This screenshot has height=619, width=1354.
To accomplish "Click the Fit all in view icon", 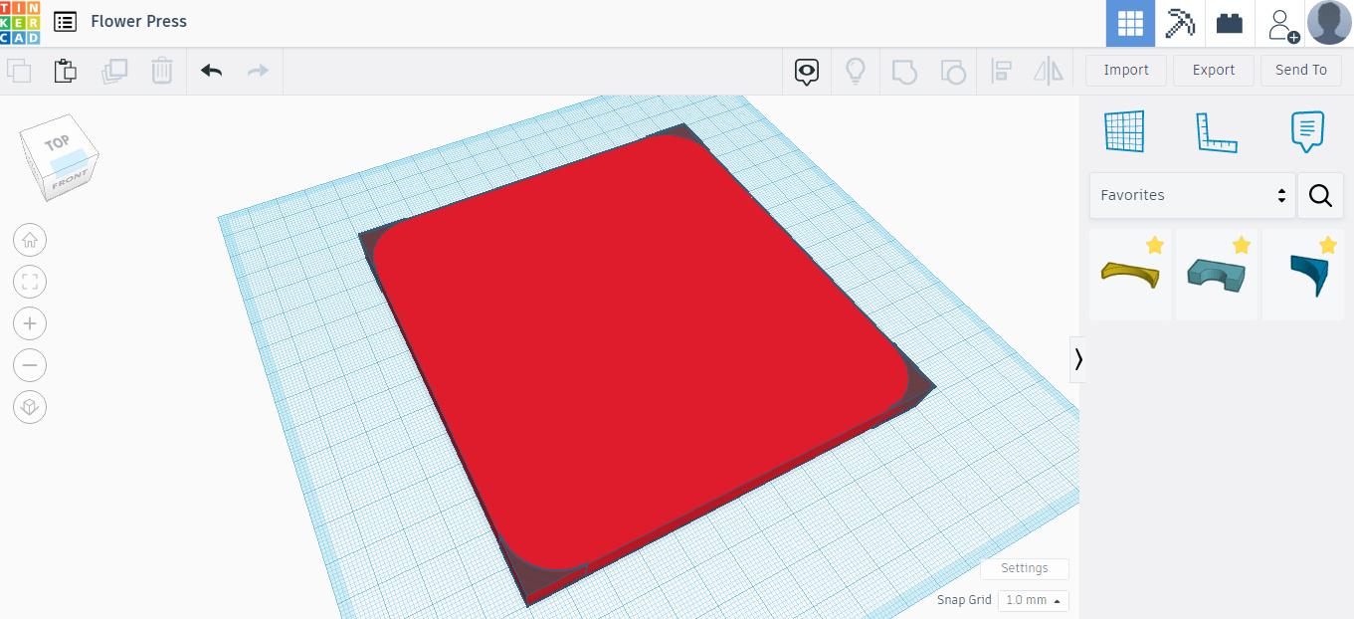I will pos(30,282).
